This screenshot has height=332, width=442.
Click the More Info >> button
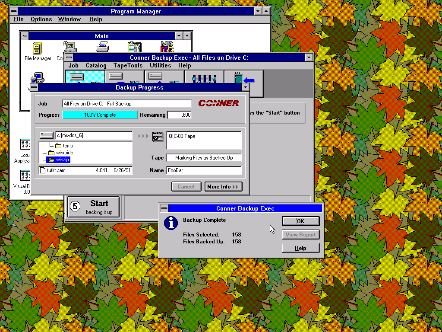click(223, 187)
